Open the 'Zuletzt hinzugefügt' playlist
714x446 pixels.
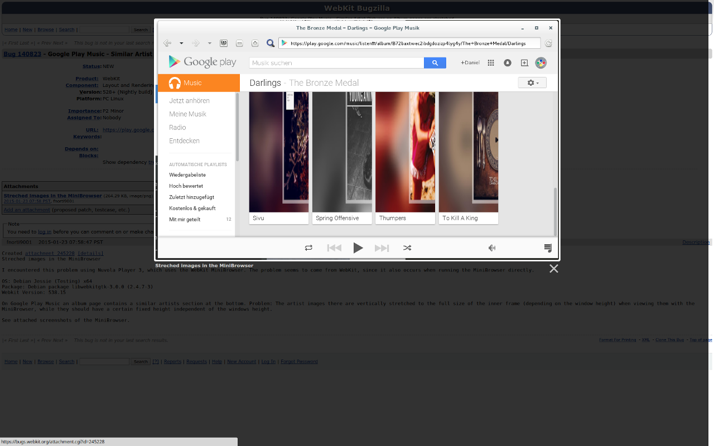tap(191, 197)
